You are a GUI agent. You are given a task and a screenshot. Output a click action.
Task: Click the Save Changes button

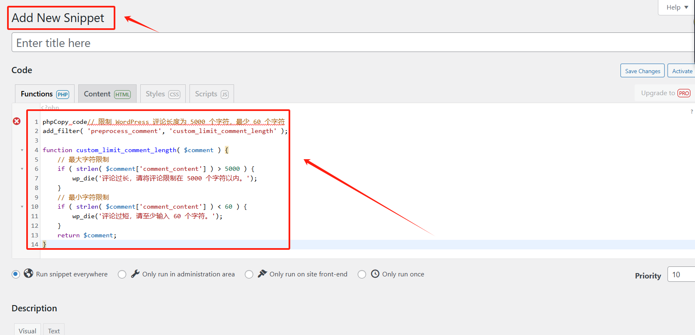(643, 71)
